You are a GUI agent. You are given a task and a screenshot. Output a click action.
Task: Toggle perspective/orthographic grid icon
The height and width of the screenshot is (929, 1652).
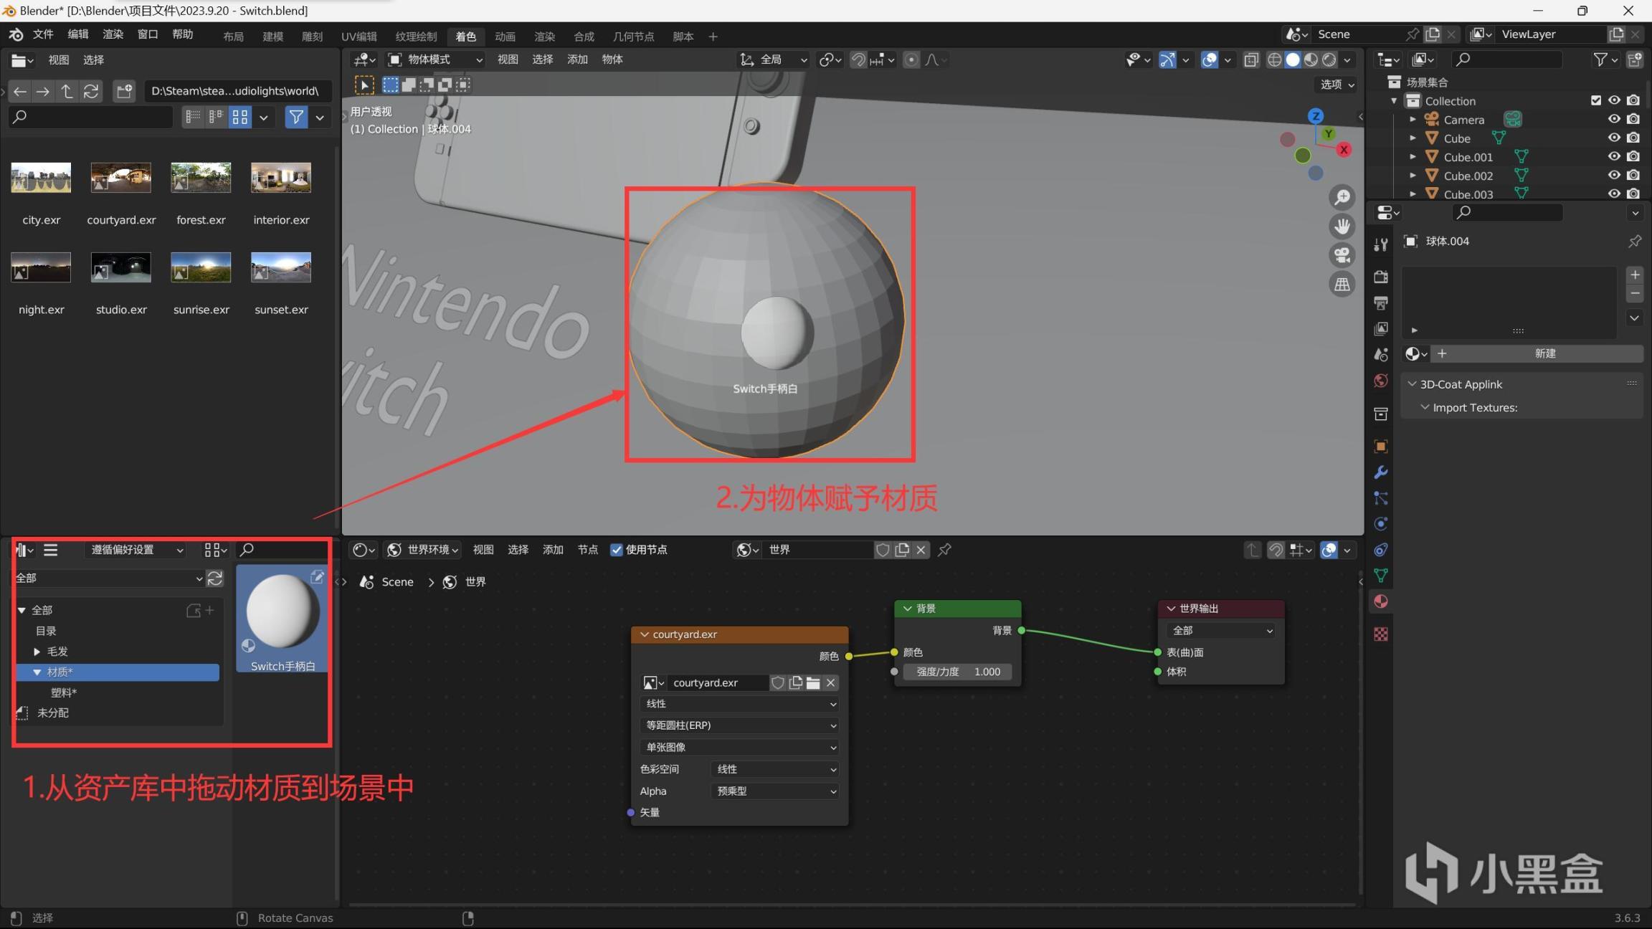(x=1342, y=285)
